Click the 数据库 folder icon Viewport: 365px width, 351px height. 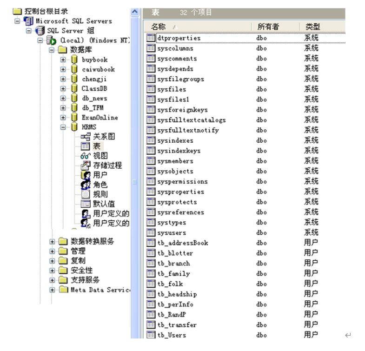62,50
